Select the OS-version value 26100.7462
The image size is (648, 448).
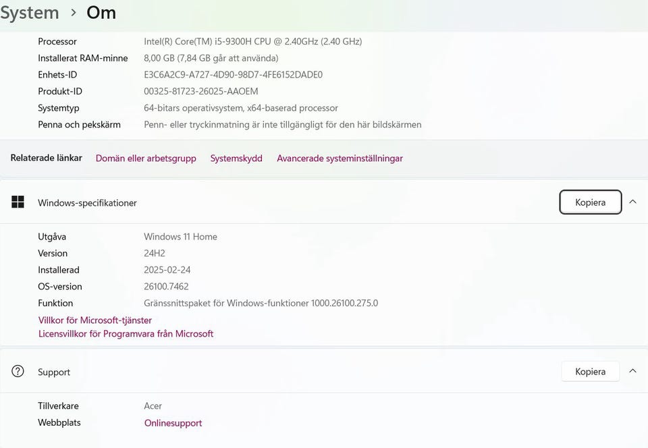pos(166,287)
